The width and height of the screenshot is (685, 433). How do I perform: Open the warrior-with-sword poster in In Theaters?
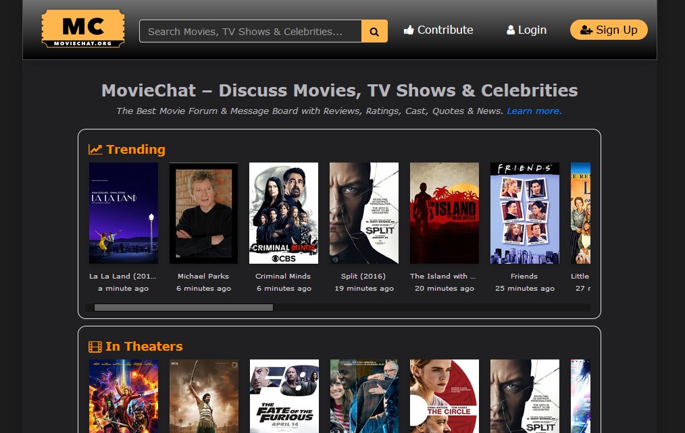pyautogui.click(x=204, y=396)
